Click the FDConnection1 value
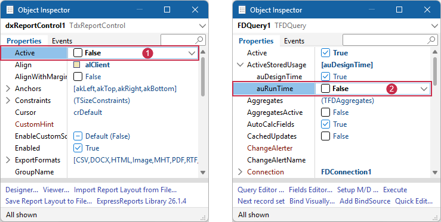The height and width of the screenshot is (222, 441). point(346,172)
